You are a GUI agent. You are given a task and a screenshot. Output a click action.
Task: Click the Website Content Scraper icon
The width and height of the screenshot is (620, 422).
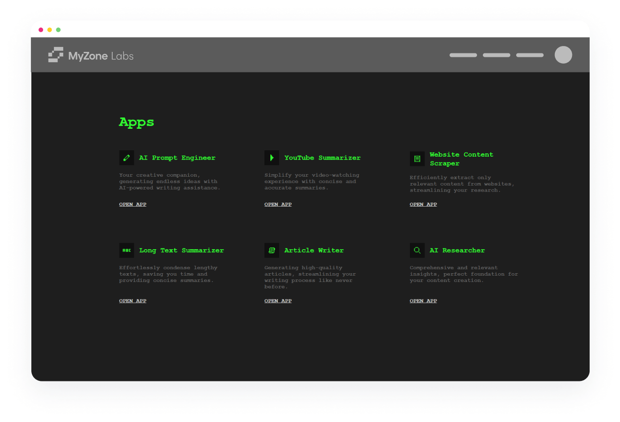tap(417, 159)
